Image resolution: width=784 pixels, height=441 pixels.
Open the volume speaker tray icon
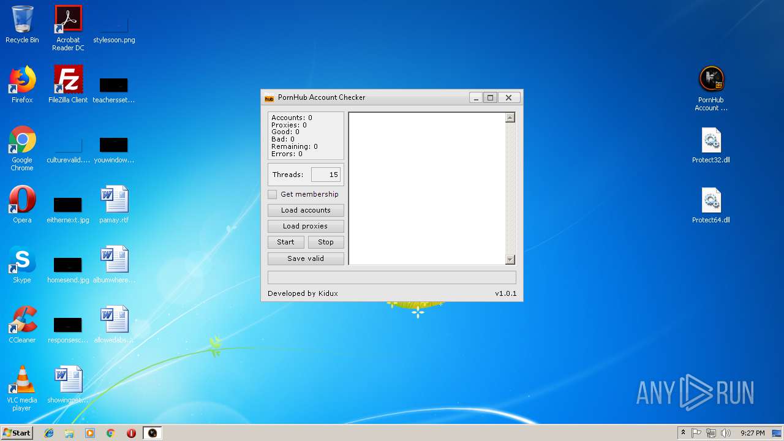[726, 433]
